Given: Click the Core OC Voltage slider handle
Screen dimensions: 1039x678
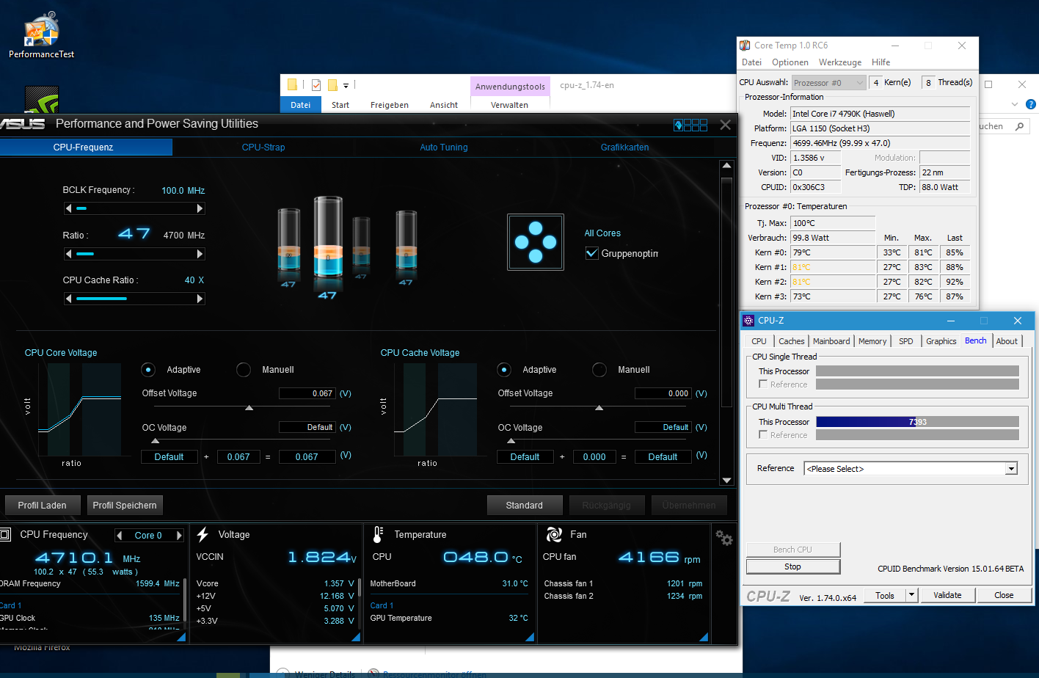Looking at the screenshot, I should coord(155,441).
